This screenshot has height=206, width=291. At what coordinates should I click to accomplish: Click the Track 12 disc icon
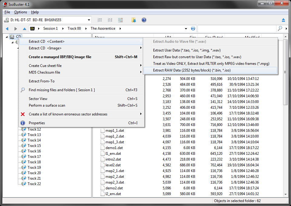click(24, 129)
